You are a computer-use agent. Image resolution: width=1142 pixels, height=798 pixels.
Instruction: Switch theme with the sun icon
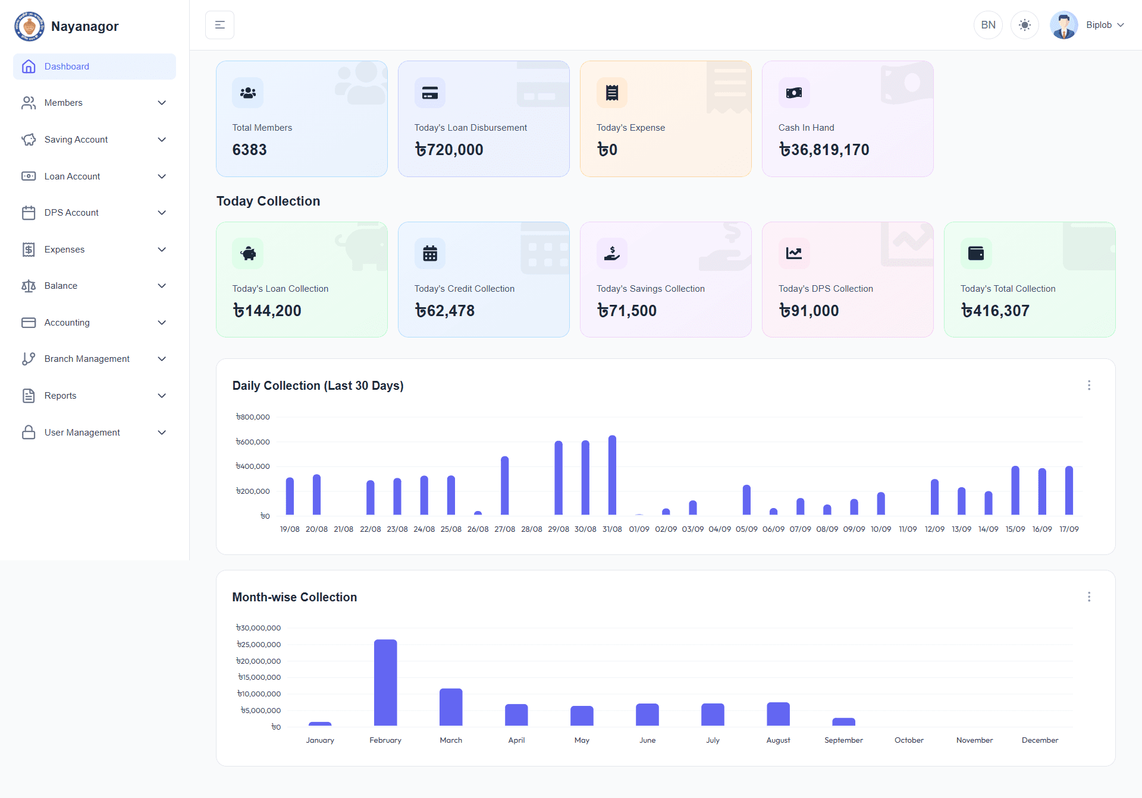[1024, 25]
